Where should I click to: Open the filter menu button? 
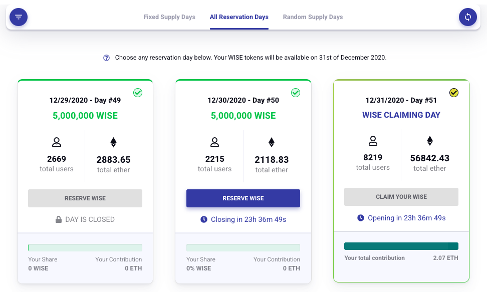(x=19, y=17)
